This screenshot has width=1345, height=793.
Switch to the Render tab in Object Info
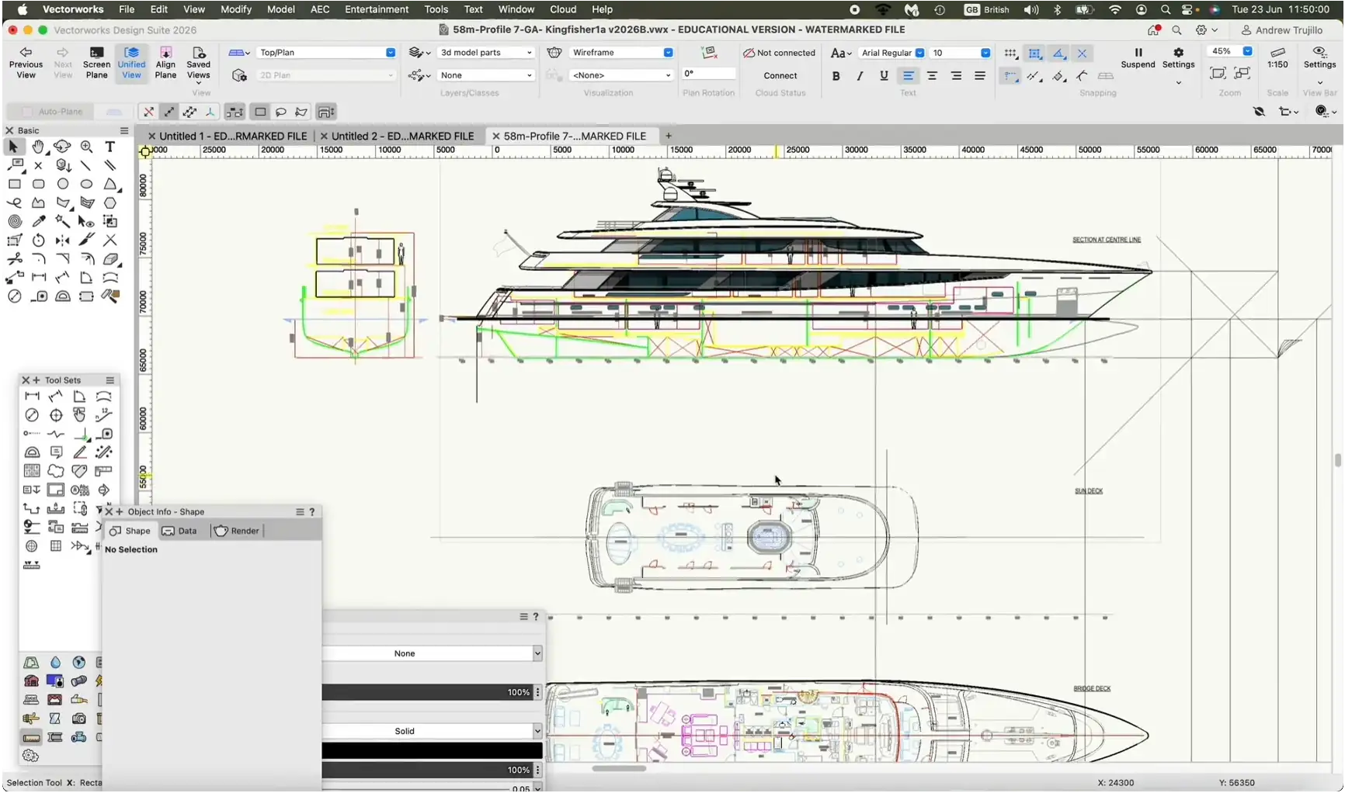coord(237,531)
